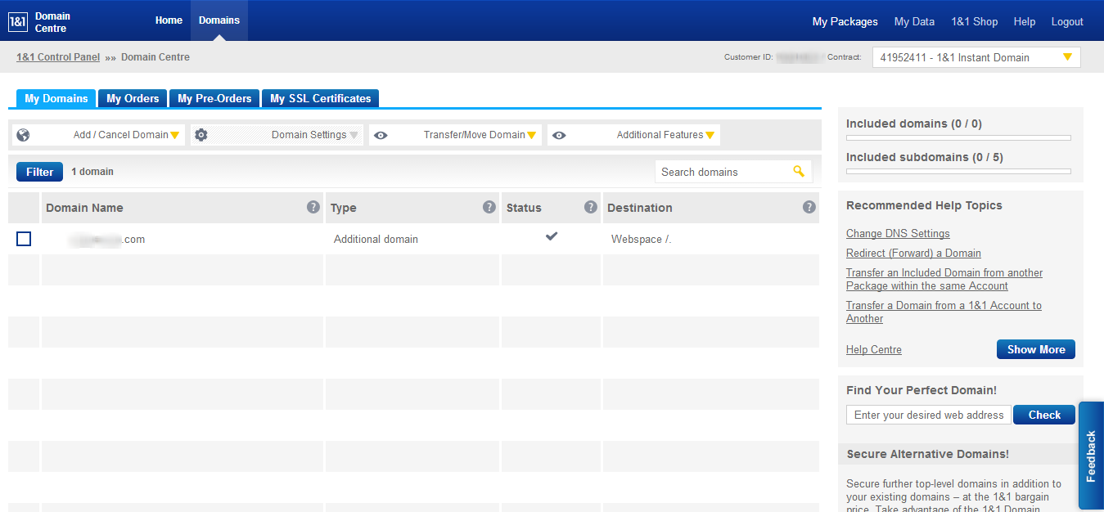Click the Included subdomains progress bar

point(958,171)
